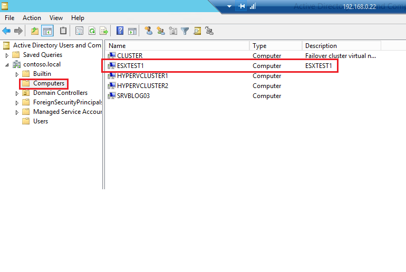Click the Back arrow in toolbar
The height and width of the screenshot is (272, 406).
click(6, 31)
